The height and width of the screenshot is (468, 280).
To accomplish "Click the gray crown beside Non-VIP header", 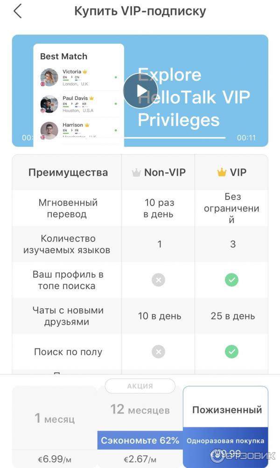I will (x=137, y=172).
